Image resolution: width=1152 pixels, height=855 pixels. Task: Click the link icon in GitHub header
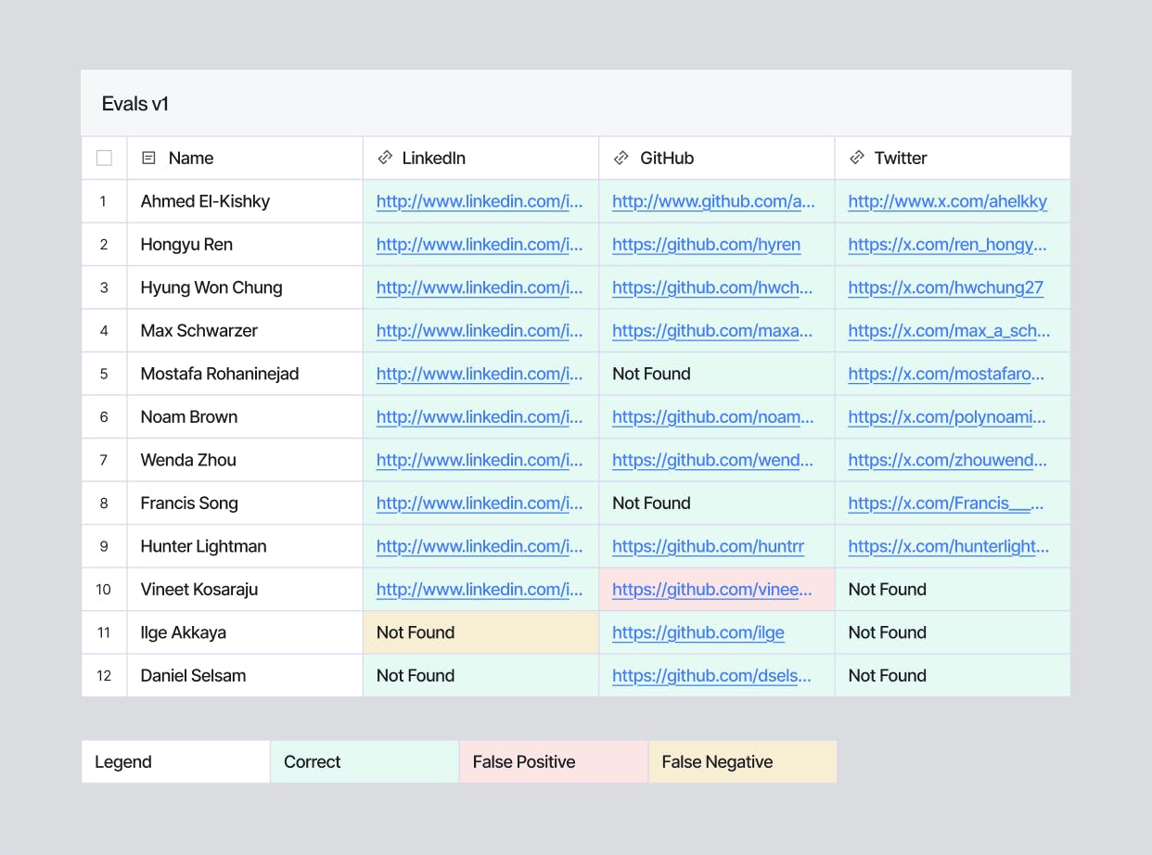621,159
